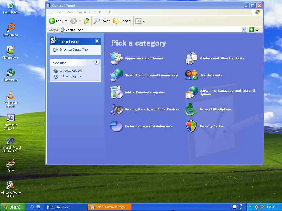Click the Security Center text link
The width and height of the screenshot is (282, 211).
pyautogui.click(x=212, y=126)
